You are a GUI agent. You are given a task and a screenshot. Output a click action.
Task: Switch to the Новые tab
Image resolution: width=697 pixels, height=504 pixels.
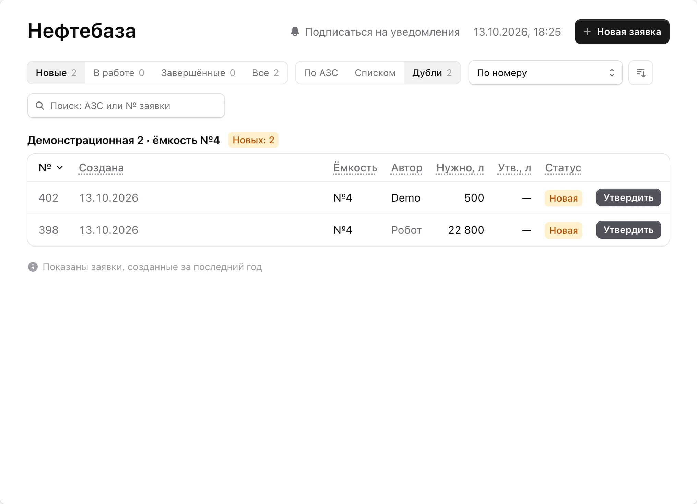click(x=56, y=73)
